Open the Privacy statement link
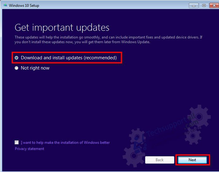The image size is (219, 172). [x=29, y=149]
